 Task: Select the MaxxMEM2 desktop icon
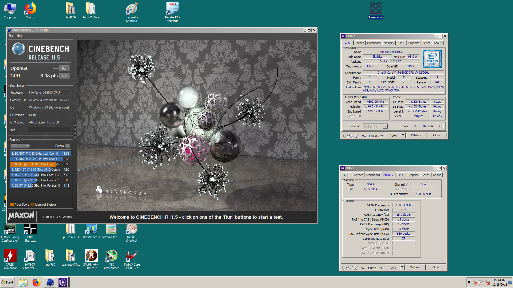[x=111, y=231]
